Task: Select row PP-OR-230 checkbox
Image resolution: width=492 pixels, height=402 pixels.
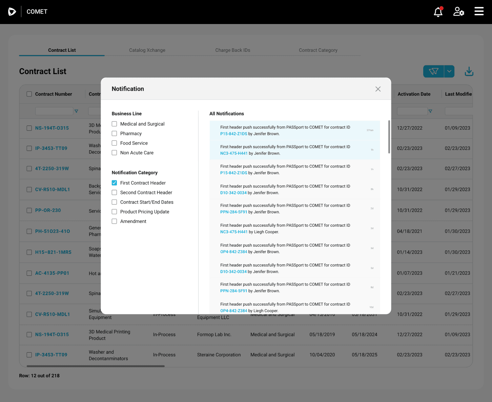Action: pyautogui.click(x=29, y=210)
